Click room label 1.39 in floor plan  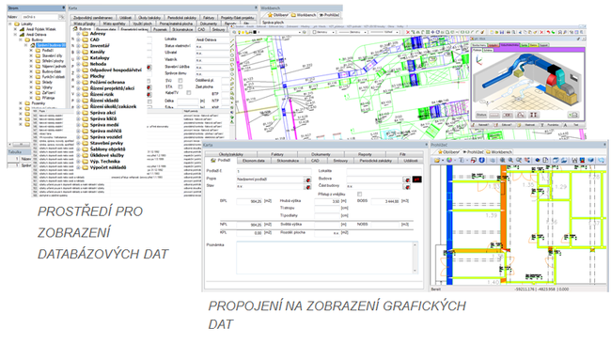point(492,215)
